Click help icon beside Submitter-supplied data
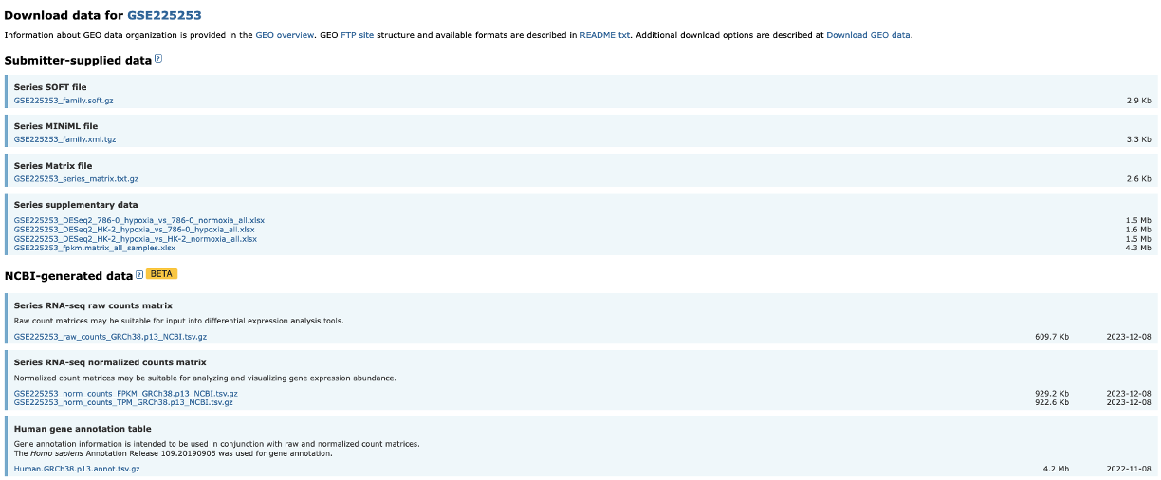Viewport: 1161px width, 480px height. pos(158,59)
